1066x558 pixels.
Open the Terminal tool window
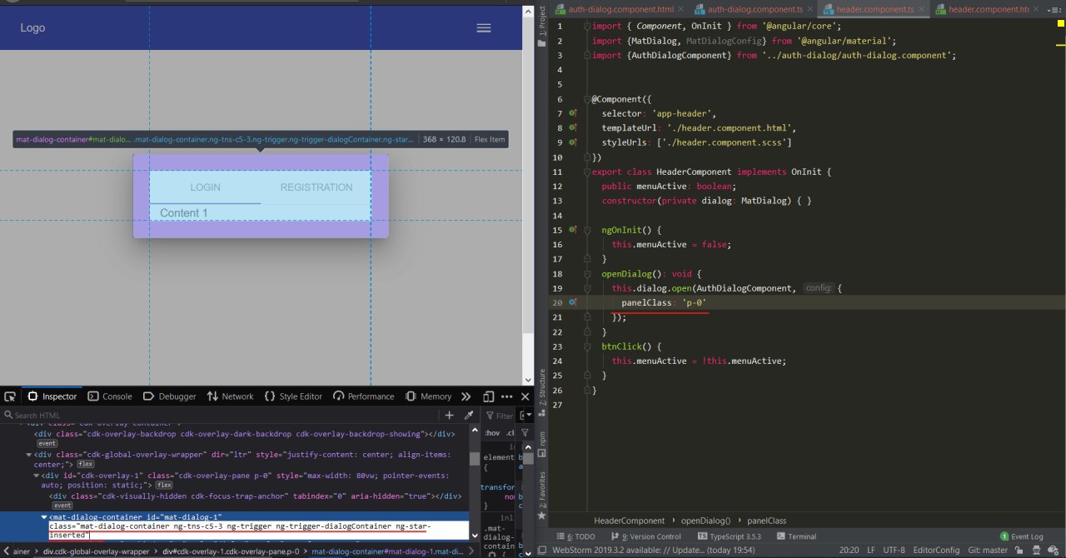tap(797, 536)
